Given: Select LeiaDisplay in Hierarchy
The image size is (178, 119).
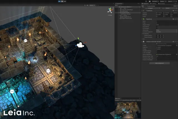Looking at the screenshot, I should click(125, 11).
